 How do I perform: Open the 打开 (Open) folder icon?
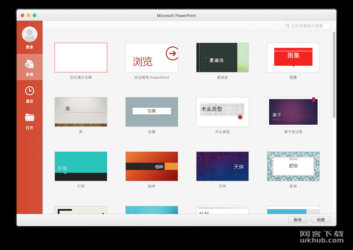click(30, 117)
